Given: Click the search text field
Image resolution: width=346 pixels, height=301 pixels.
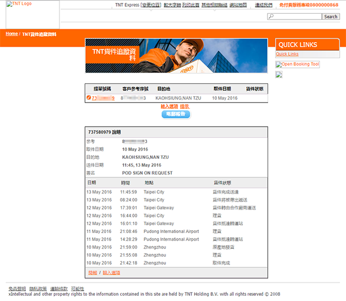Looking at the screenshot, I should 294,17.
